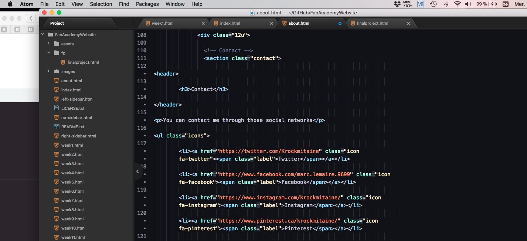
Task: Open week9.html in the tree
Action: [72, 219]
